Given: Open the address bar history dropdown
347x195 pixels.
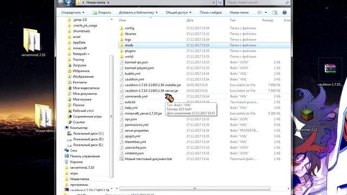Looking at the screenshot, I should click(214, 2).
